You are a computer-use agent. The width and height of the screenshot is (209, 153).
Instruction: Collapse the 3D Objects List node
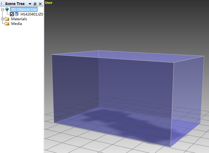click(x=2, y=9)
